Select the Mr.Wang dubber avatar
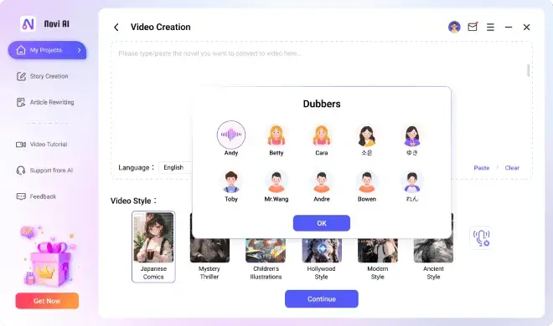 point(276,182)
